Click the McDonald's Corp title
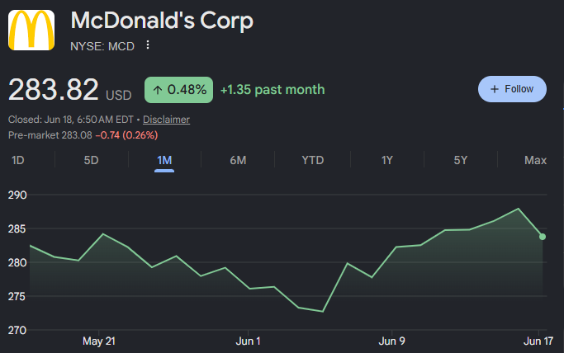The width and height of the screenshot is (564, 353). (162, 21)
